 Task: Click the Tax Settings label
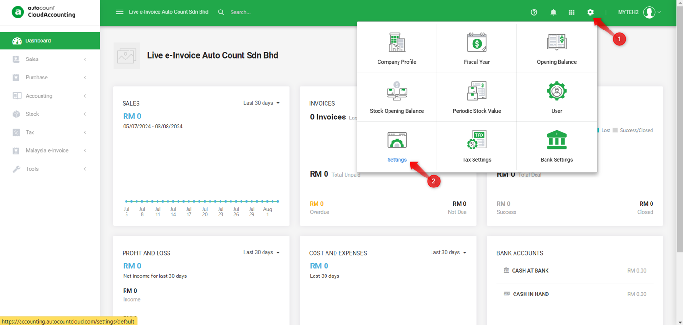[477, 160]
